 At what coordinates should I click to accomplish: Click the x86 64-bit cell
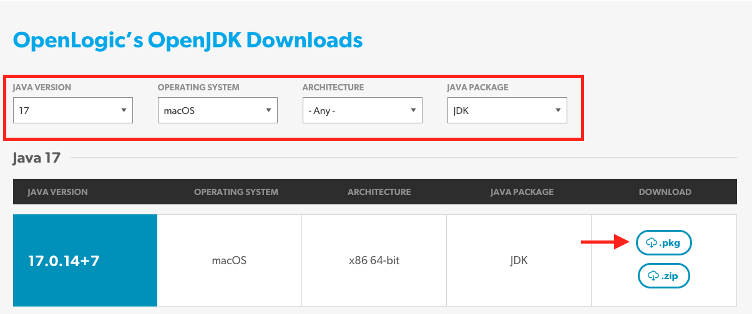pyautogui.click(x=374, y=260)
